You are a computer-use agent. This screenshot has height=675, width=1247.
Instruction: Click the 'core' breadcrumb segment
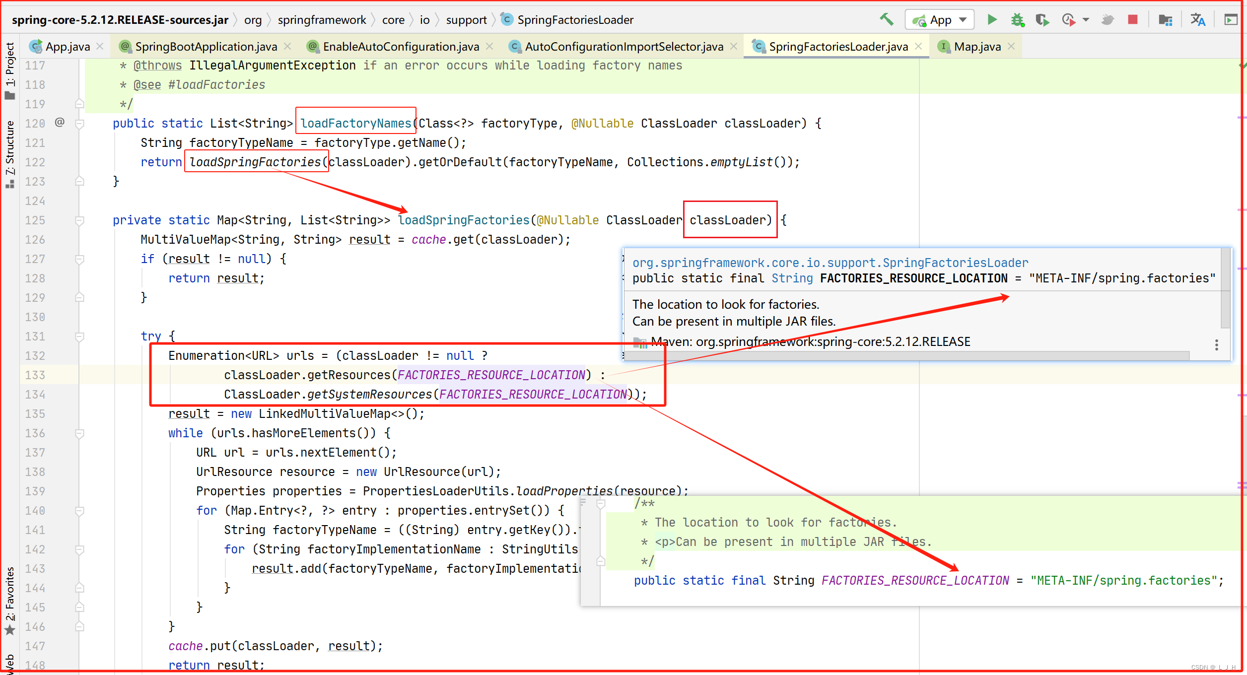coord(393,20)
